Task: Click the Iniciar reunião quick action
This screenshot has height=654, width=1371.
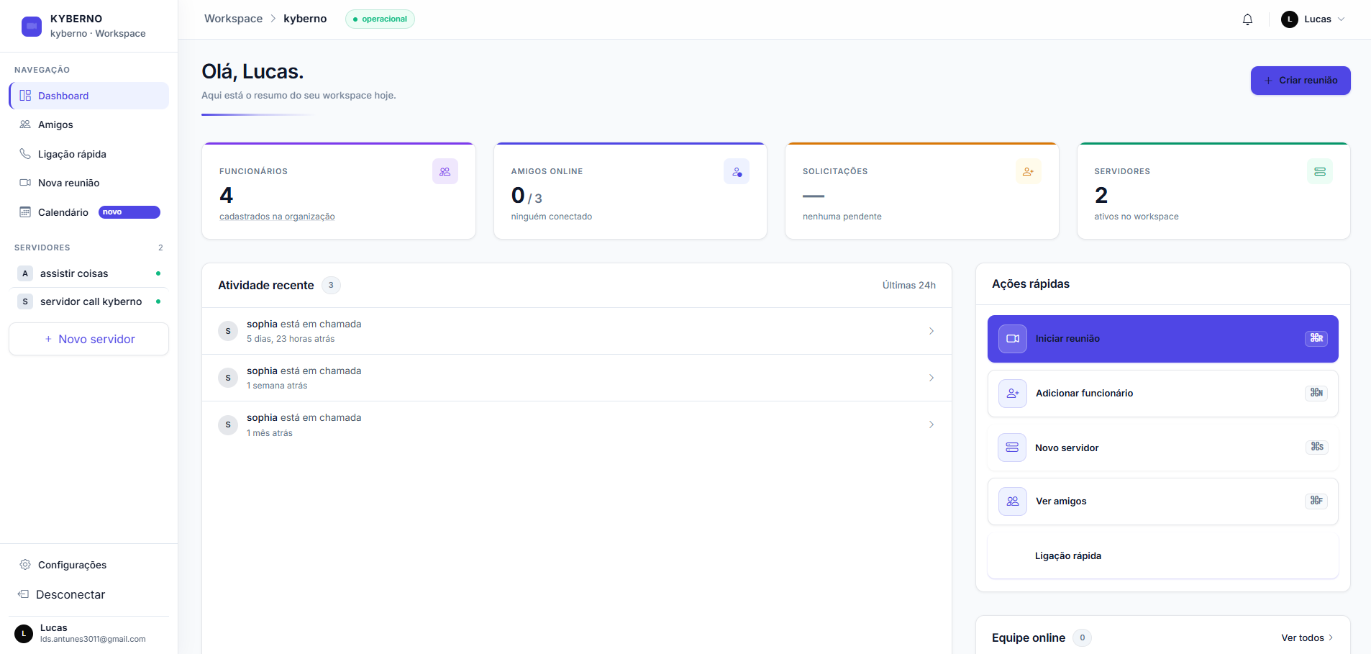Action: (x=1163, y=339)
